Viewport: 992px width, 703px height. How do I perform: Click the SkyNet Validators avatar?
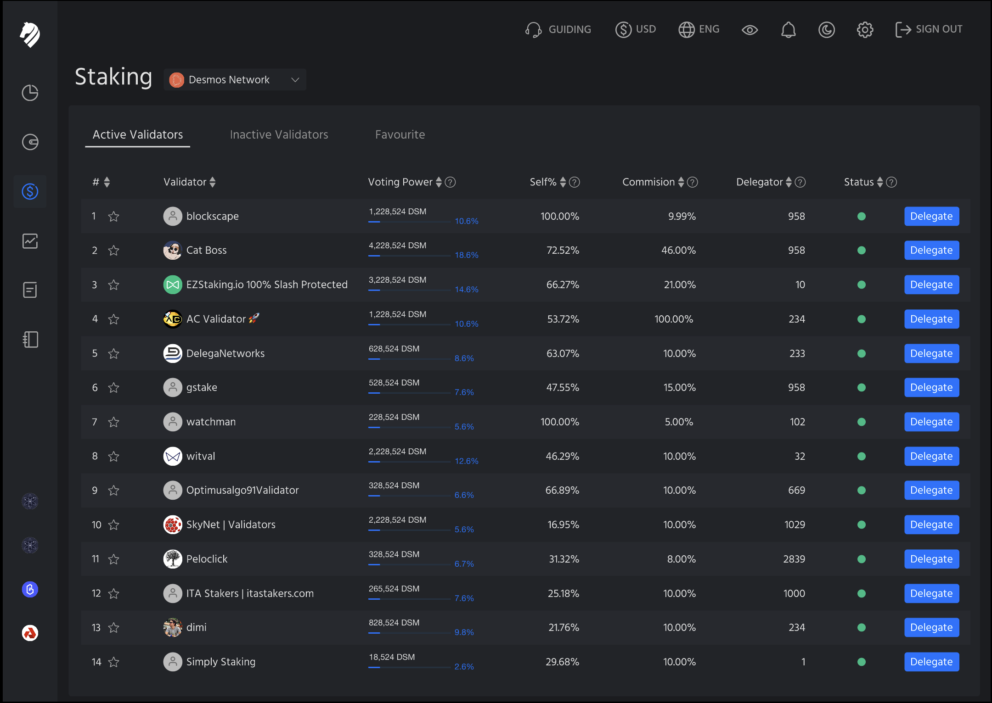pos(173,524)
